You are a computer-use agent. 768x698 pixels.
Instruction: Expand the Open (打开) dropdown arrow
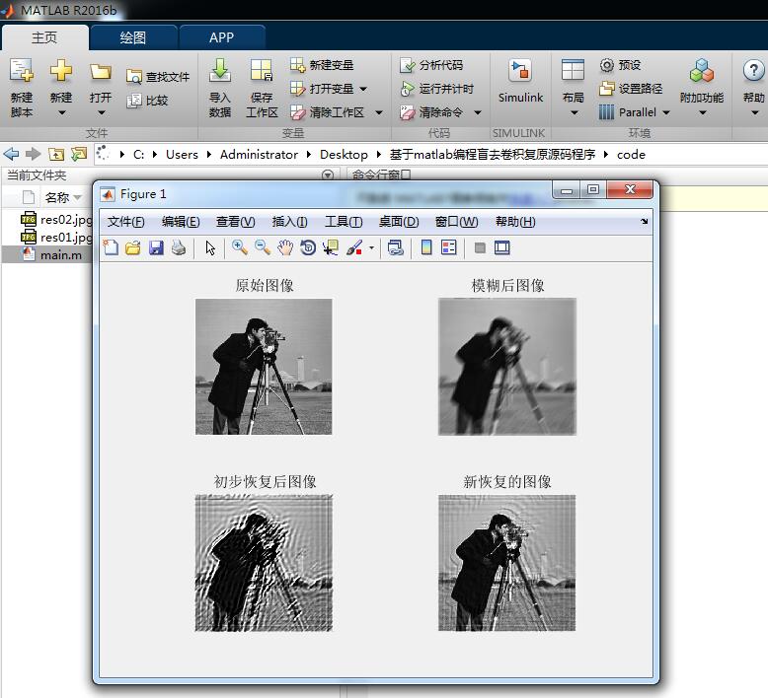click(101, 113)
